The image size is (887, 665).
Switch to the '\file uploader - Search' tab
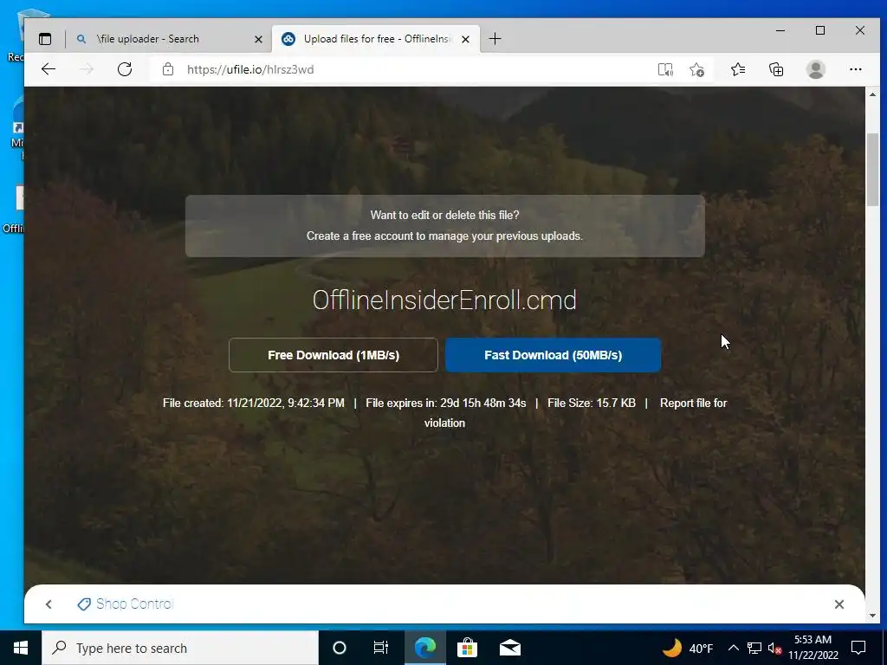pyautogui.click(x=169, y=39)
